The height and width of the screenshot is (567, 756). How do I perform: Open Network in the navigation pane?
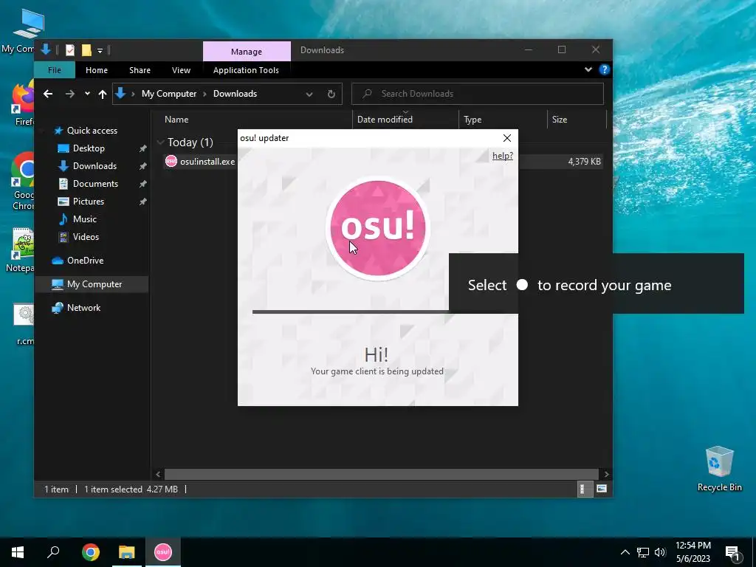pos(83,308)
